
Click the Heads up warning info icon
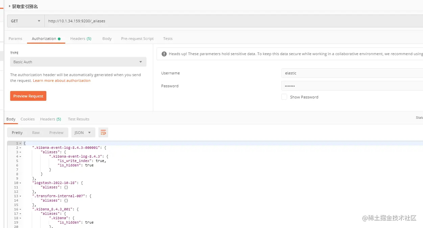164,54
